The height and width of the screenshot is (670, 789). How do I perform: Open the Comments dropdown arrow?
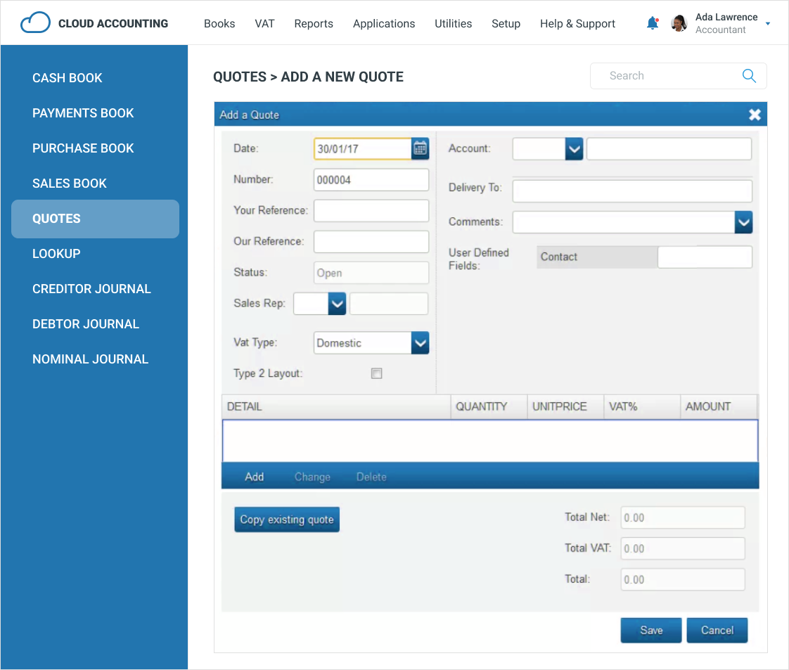[743, 222]
